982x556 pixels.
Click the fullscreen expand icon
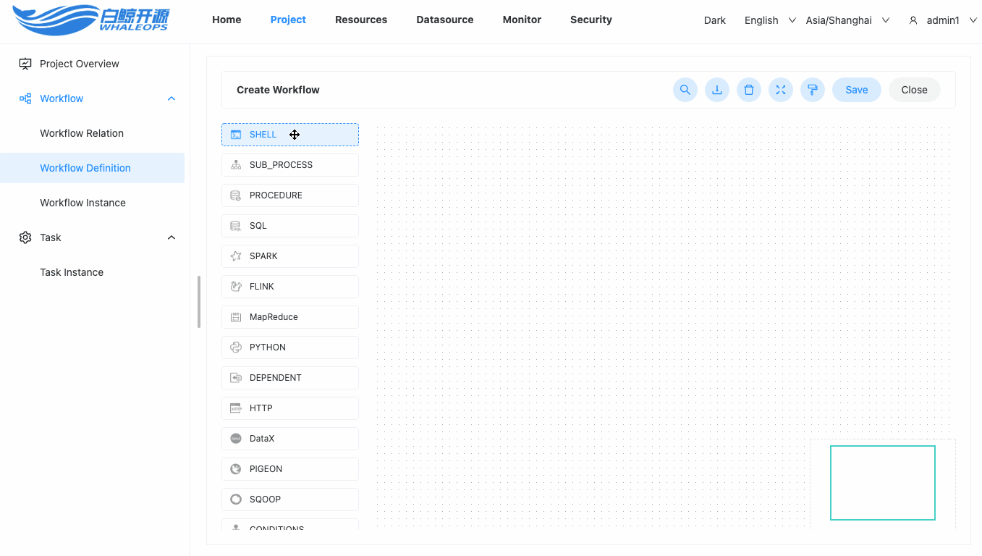point(781,90)
